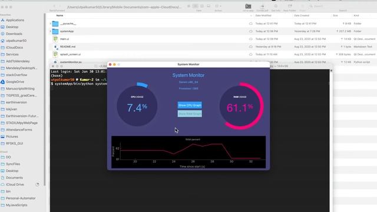This screenshot has height=212, width=377.
Task: Open stackOverflow in Finder sidebar
Action: pyautogui.click(x=16, y=75)
